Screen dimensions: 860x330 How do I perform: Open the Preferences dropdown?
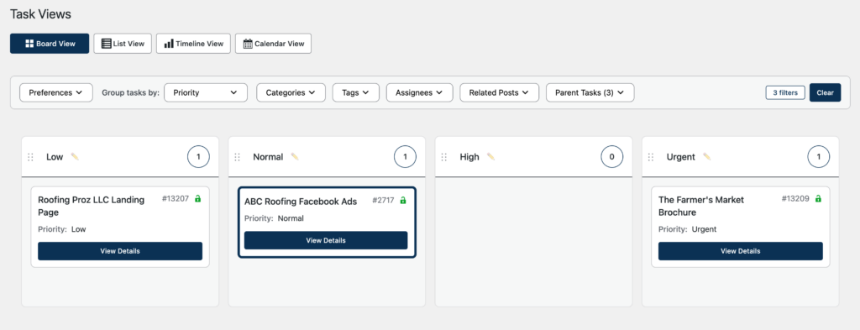tap(56, 92)
